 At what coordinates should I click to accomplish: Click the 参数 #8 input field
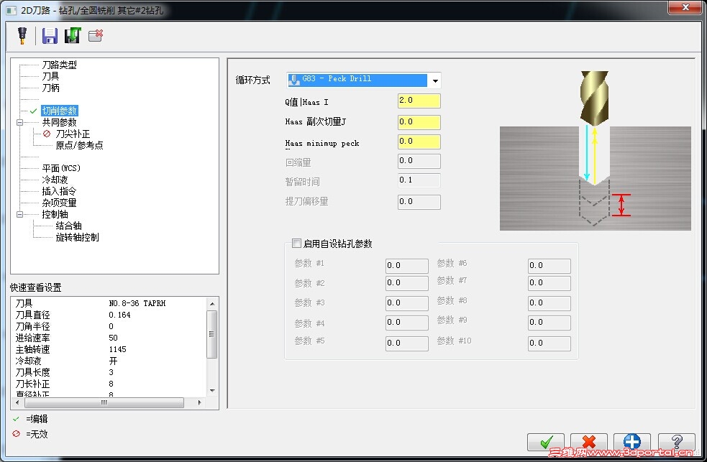pyautogui.click(x=549, y=303)
